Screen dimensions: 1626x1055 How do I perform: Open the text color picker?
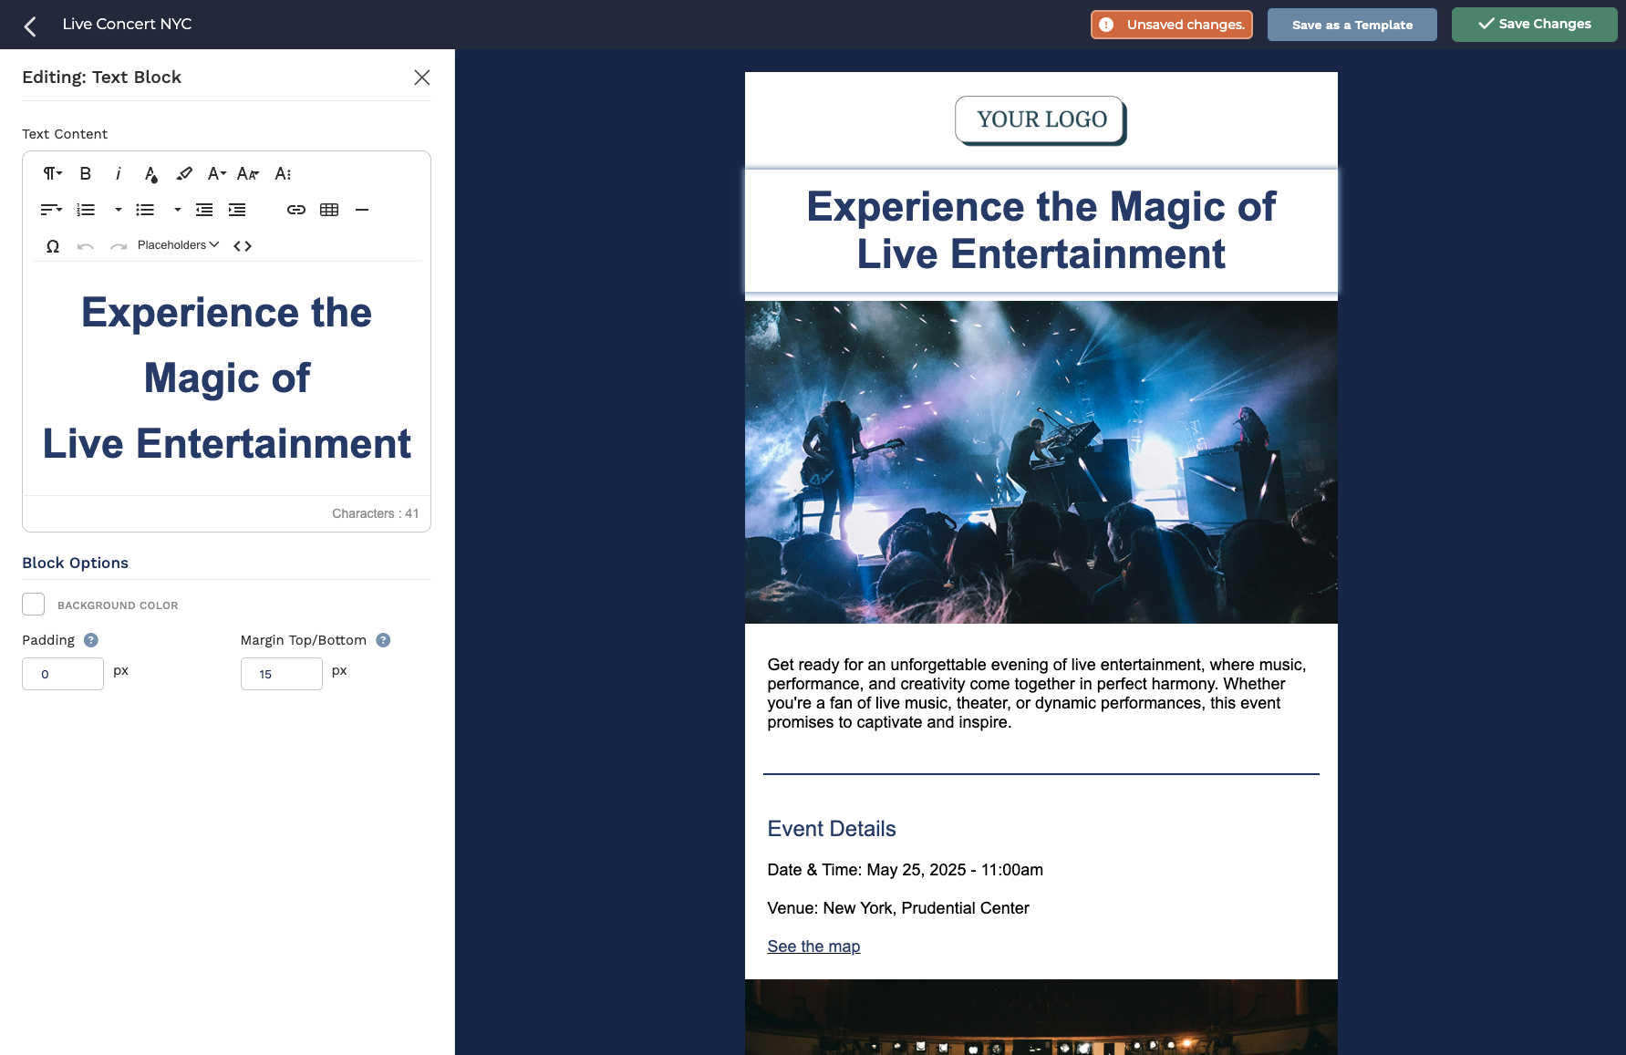(151, 173)
